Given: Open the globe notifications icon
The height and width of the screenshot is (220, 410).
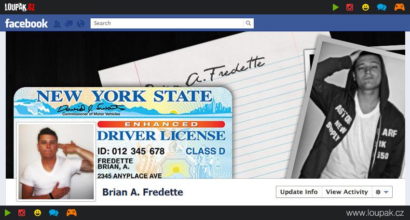Looking at the screenshot, I should coord(81,24).
